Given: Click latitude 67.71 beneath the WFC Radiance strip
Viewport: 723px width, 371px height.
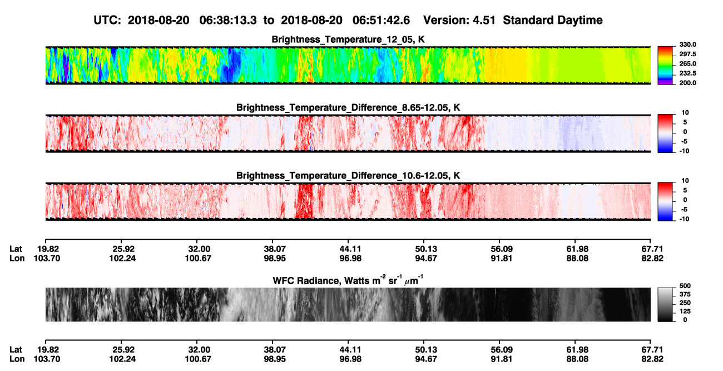Looking at the screenshot, I should pos(651,349).
